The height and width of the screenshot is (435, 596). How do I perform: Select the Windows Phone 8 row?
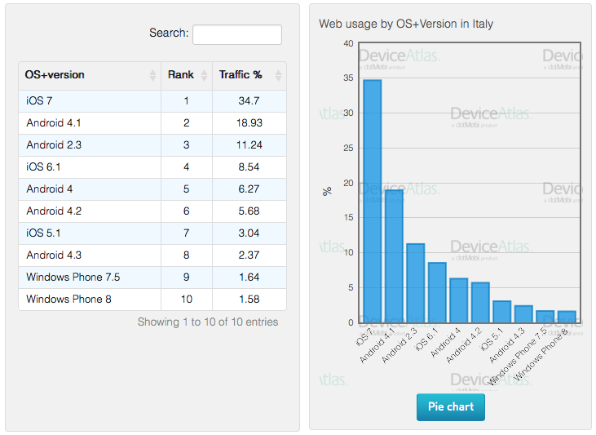click(152, 300)
